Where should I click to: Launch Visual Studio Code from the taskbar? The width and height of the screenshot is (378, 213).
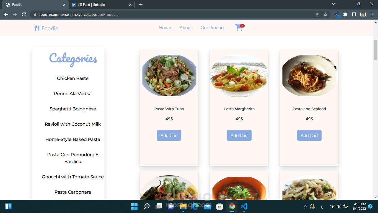coord(244,206)
